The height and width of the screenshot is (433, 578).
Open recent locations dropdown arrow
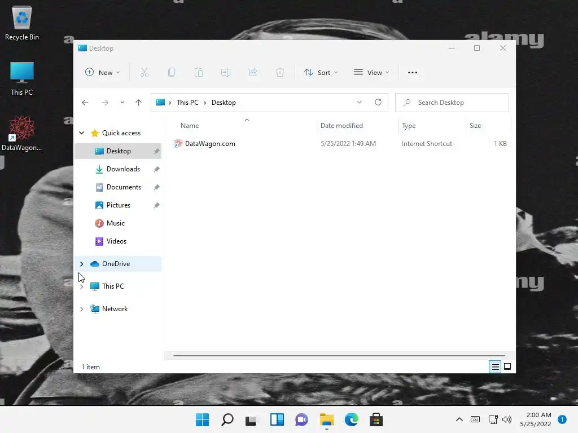click(x=122, y=103)
